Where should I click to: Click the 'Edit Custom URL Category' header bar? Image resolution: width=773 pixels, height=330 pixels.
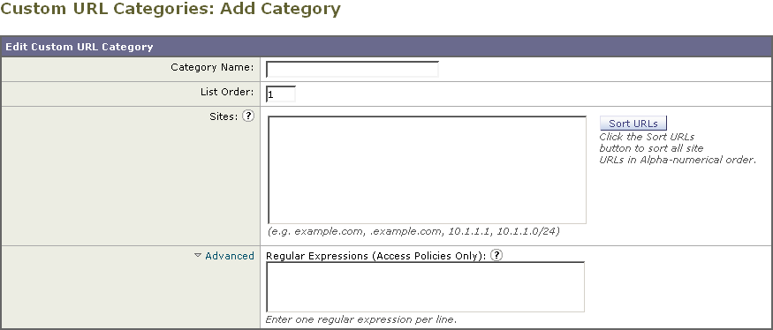387,48
